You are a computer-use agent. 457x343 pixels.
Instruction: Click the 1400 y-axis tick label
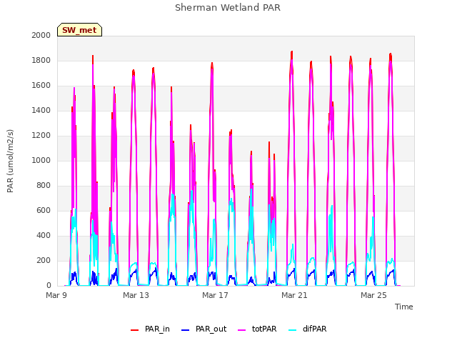tap(41, 110)
